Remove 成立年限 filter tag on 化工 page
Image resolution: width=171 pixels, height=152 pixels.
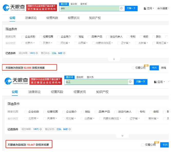pyautogui.click(x=41, y=129)
